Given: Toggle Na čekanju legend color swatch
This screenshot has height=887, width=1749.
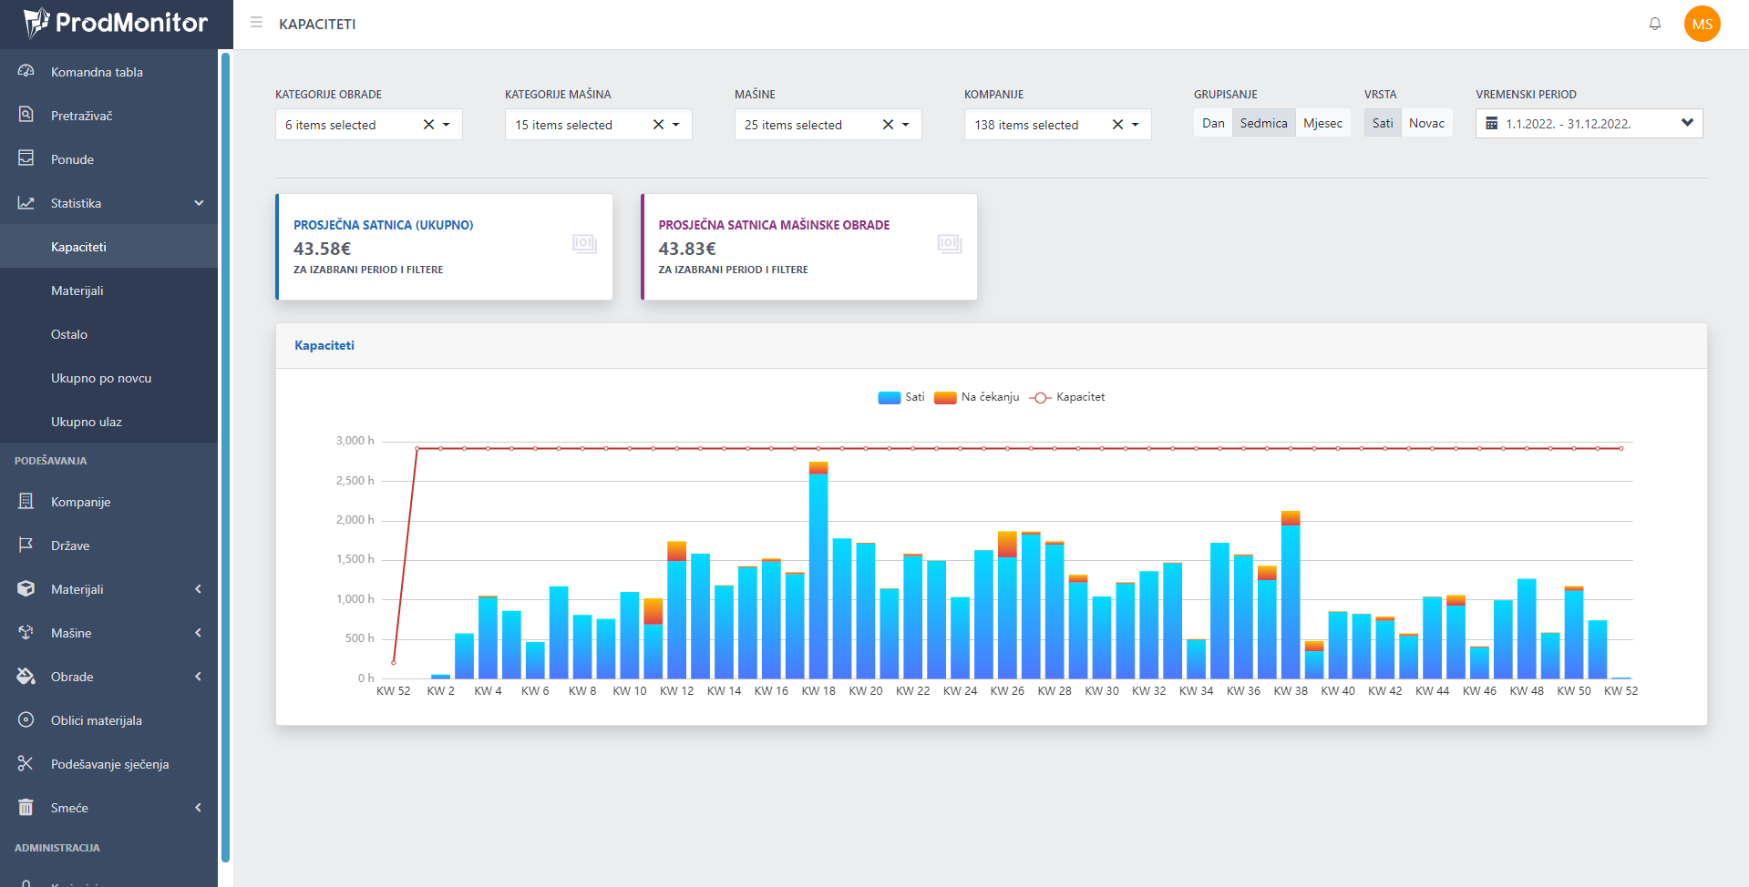Looking at the screenshot, I should click(x=944, y=397).
